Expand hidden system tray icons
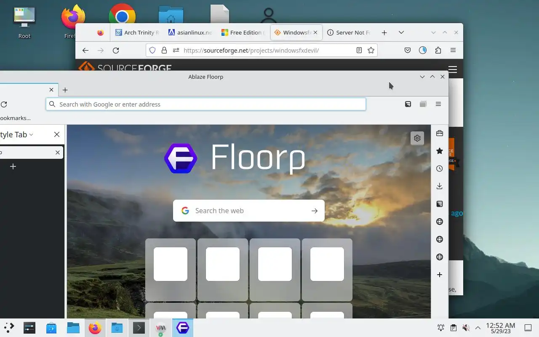This screenshot has width=539, height=337. [478, 328]
